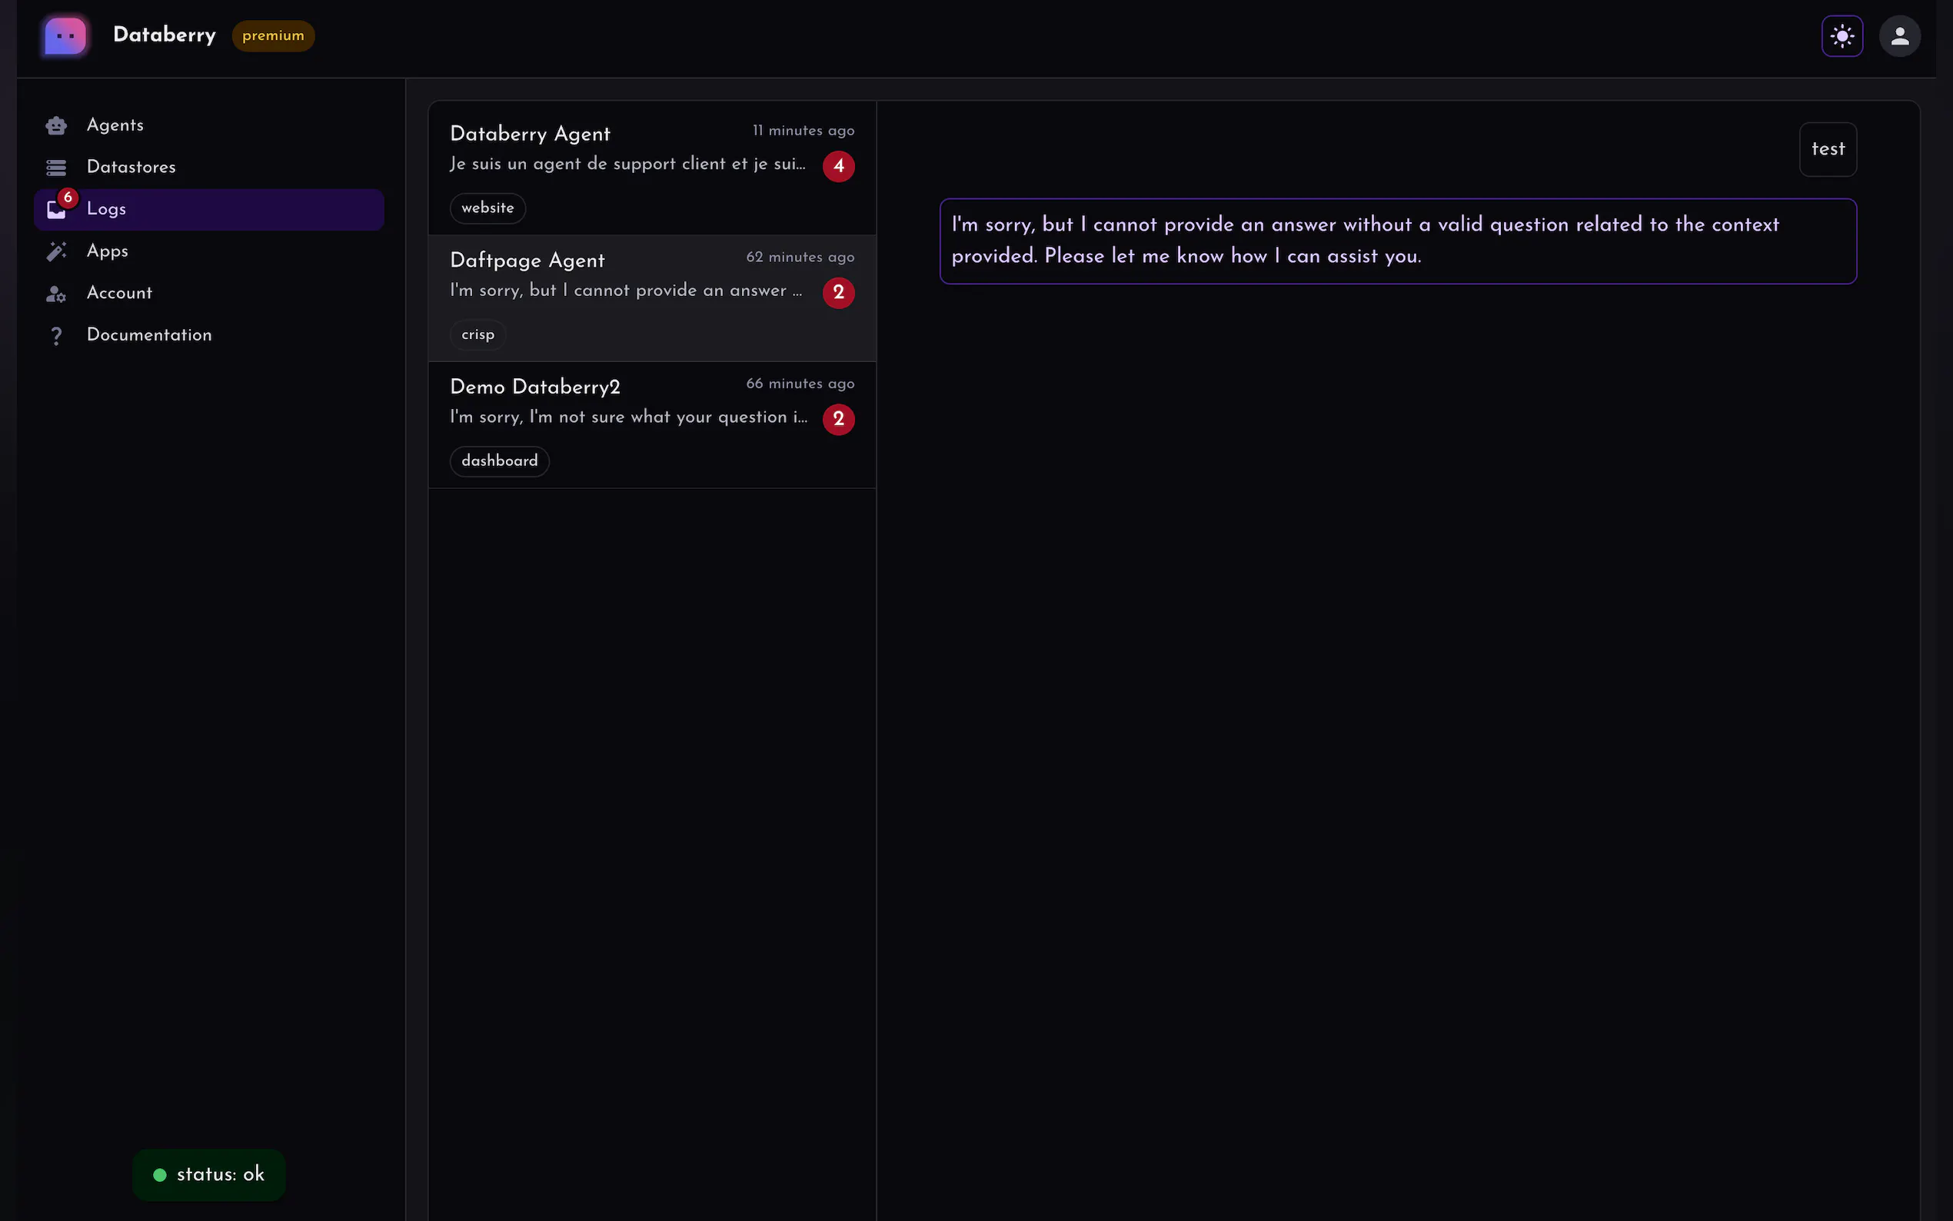Click the Account user-gear icon
1953x1221 pixels.
(55, 294)
